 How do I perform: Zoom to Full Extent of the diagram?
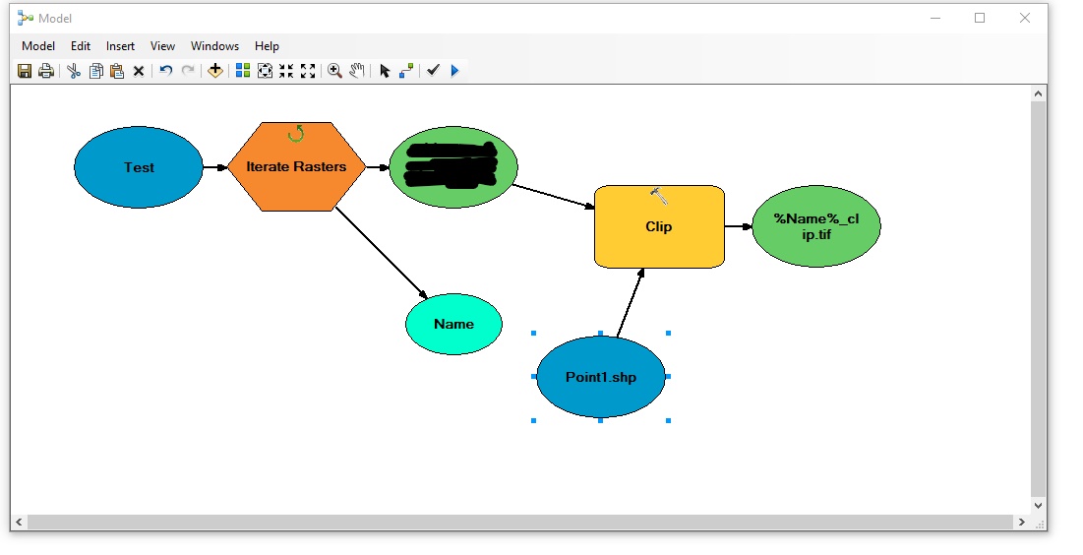point(265,71)
